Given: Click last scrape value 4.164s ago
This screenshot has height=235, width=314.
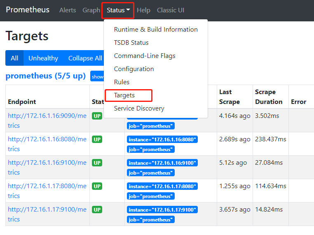Looking at the screenshot, I should click(235, 116).
